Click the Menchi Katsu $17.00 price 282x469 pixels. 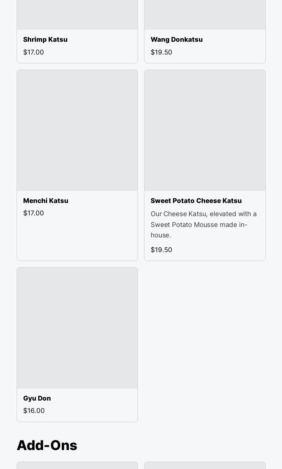click(x=34, y=213)
